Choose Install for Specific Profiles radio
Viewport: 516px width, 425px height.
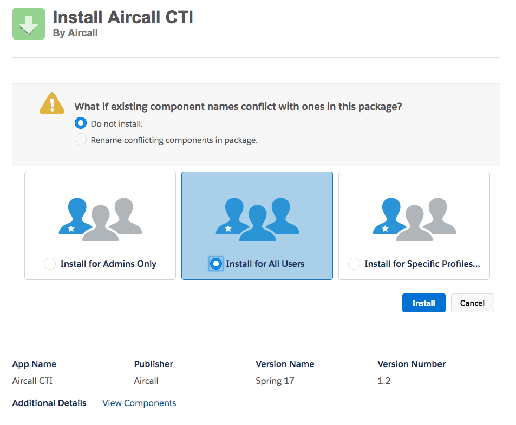(x=354, y=264)
